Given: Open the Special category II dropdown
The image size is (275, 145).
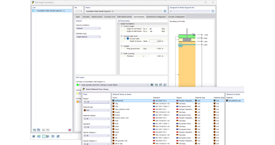Looking at the screenshot, I should tap(97, 144).
